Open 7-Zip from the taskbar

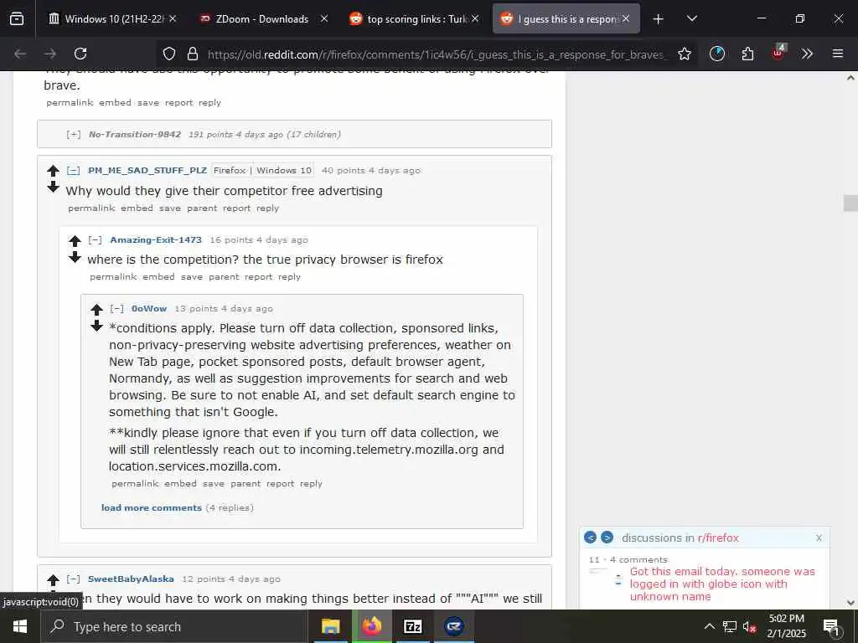[x=412, y=626]
